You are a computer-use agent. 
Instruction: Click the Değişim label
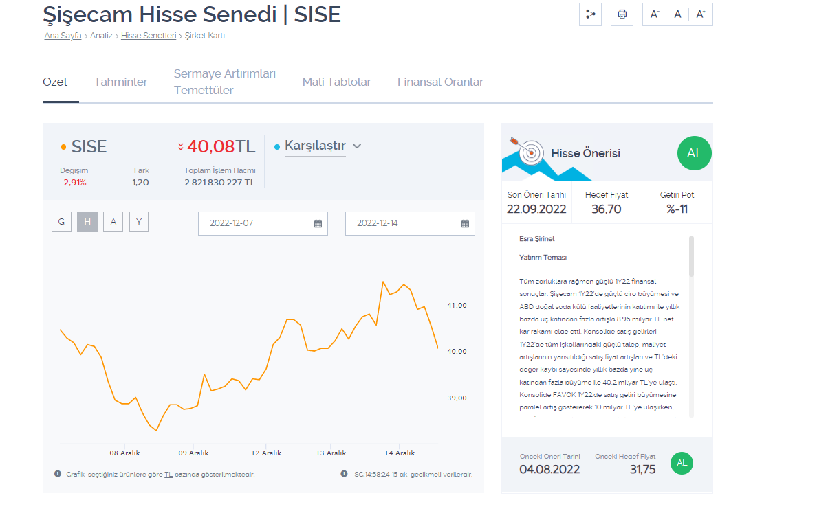click(x=74, y=171)
